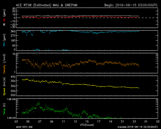Select the "90" tick on the Phi axis
Image resolution: width=161 pixels, height=129 pixels.
tap(14, 45)
